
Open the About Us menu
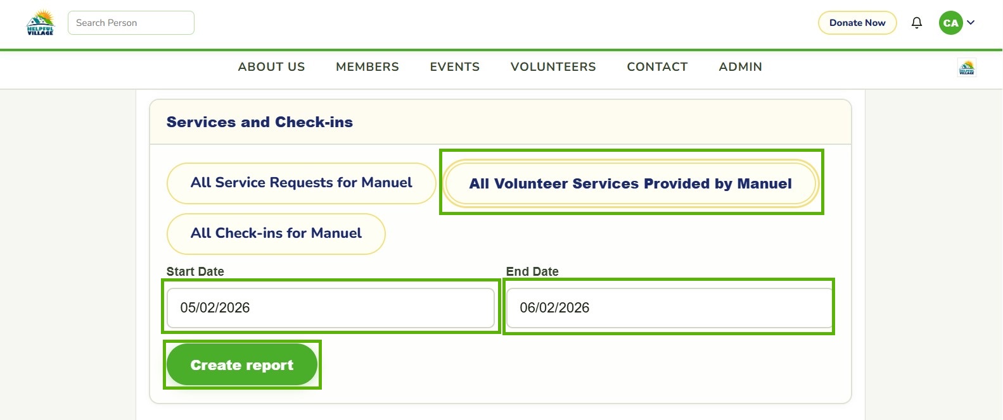coord(271,67)
